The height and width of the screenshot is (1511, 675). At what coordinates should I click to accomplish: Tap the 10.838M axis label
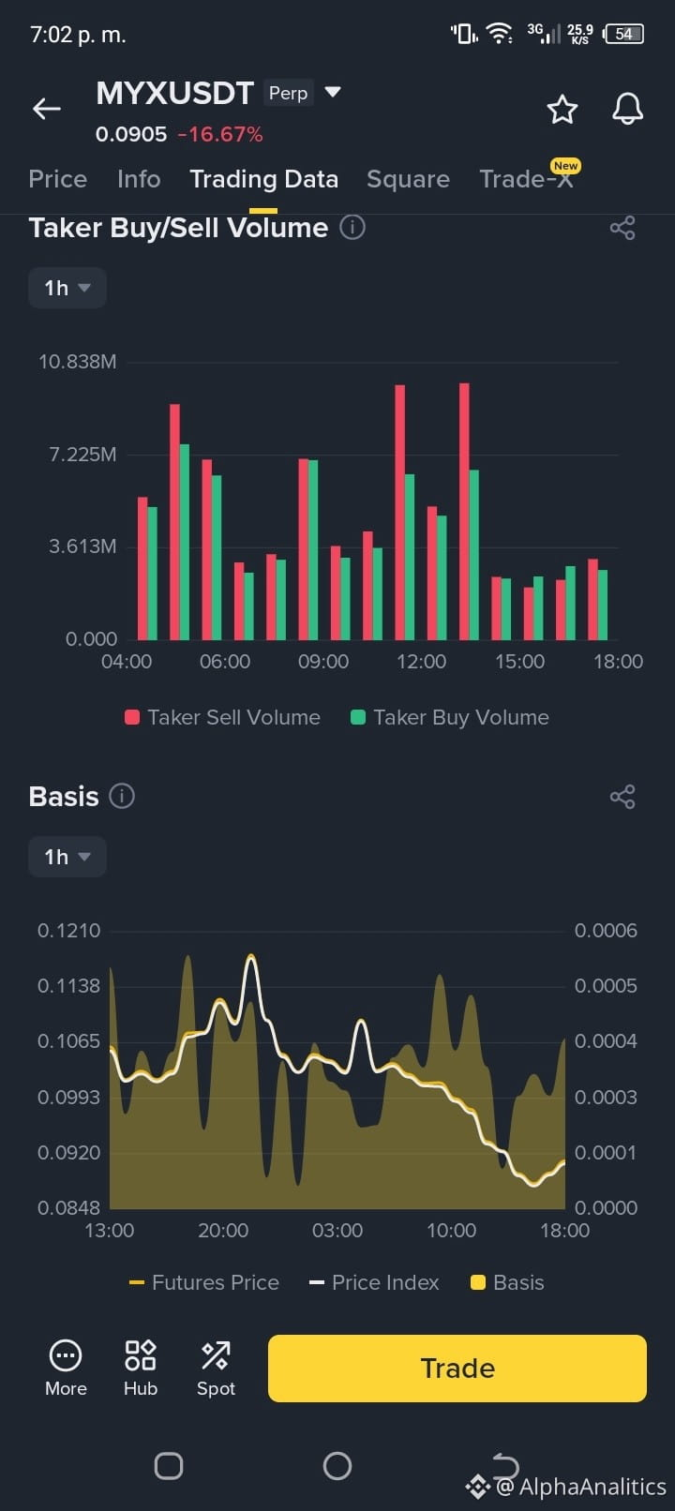(77, 362)
